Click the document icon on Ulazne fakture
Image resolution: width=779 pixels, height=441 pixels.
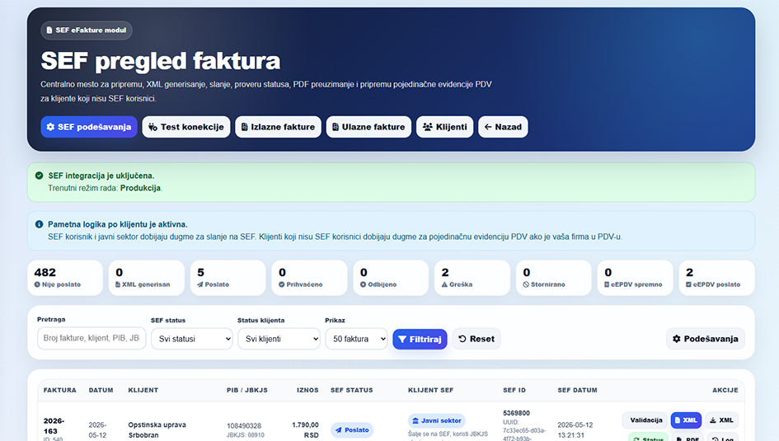[336, 127]
